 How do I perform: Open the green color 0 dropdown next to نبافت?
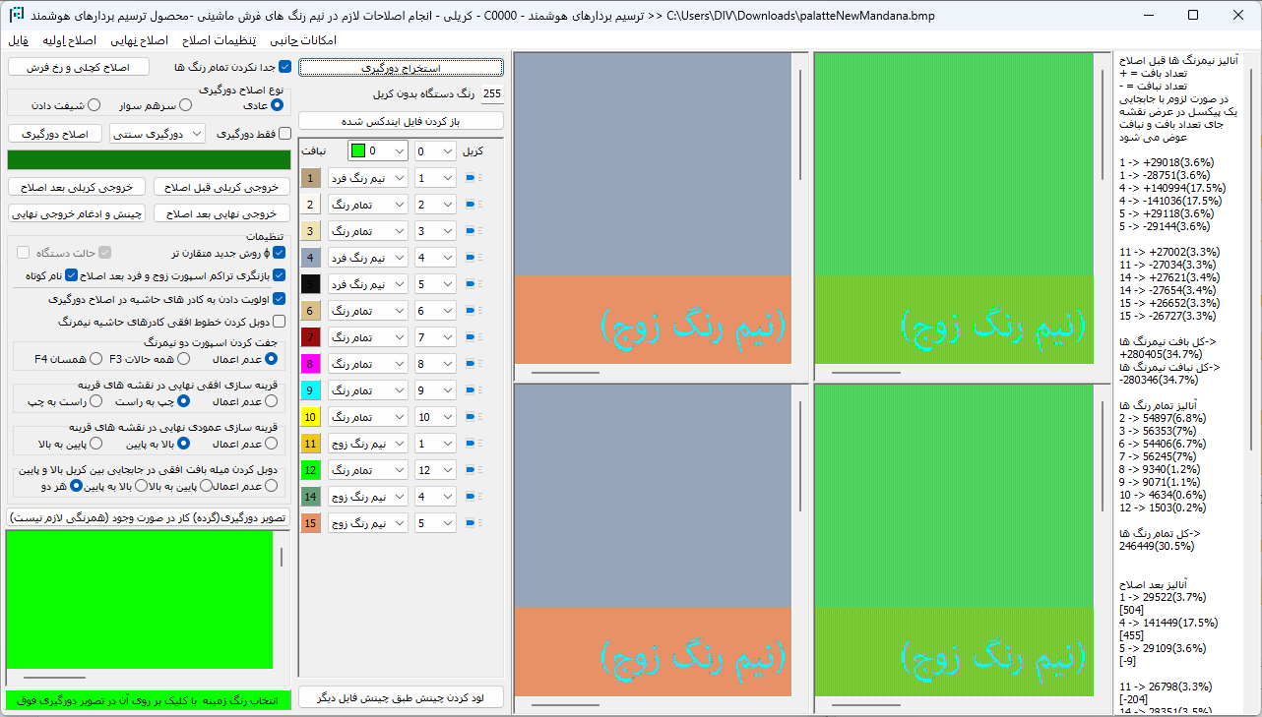tap(378, 151)
